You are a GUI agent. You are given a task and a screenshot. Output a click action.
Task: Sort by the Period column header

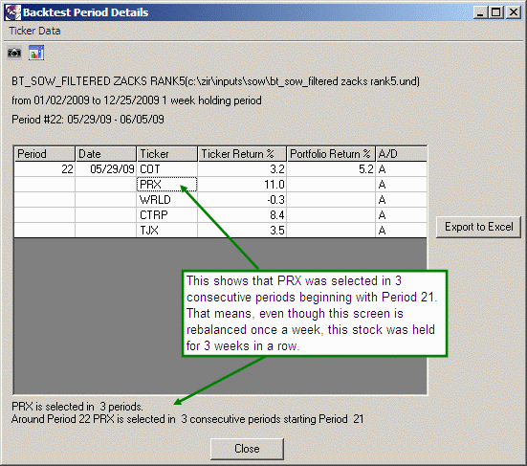(44, 154)
